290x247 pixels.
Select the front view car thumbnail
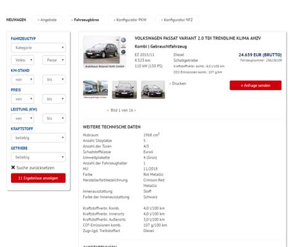click(x=124, y=90)
